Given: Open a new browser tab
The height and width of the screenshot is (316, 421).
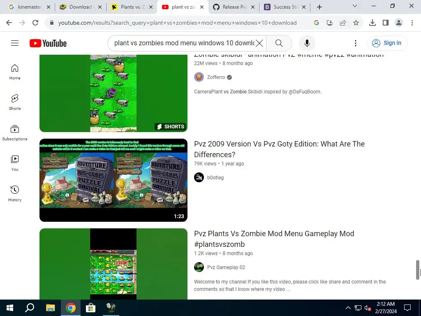Looking at the screenshot, I should pos(319,7).
